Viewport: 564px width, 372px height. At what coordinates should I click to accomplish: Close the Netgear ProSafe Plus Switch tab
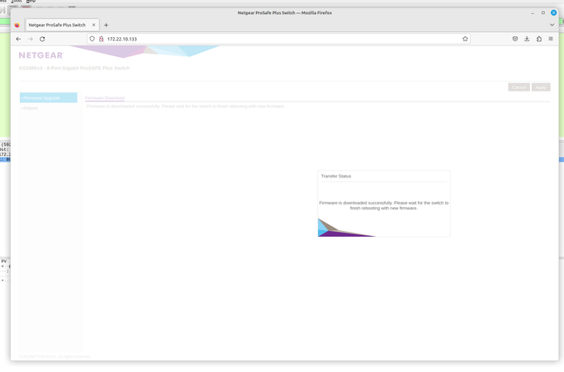pyautogui.click(x=94, y=25)
